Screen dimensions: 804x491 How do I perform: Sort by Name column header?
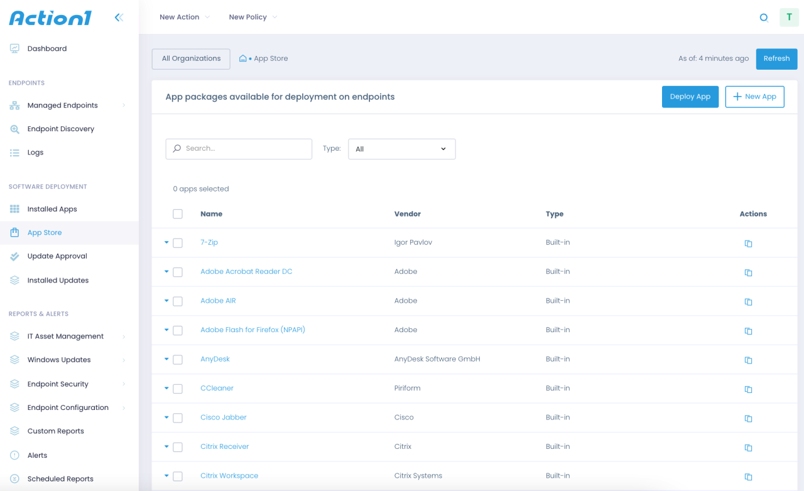212,214
